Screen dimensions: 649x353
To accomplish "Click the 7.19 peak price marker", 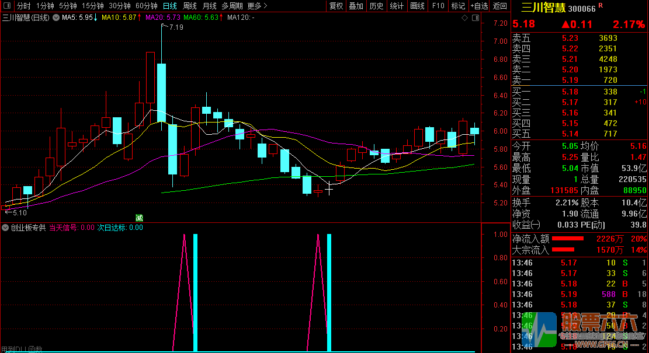I will [175, 27].
